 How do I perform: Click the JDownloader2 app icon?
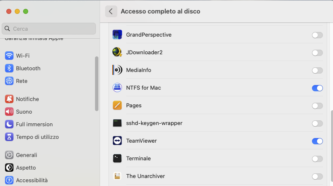pos(117,52)
